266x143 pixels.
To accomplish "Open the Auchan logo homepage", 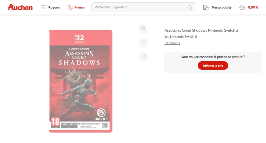I will 20,7.
